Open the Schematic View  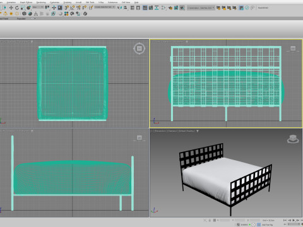coord(157,8)
